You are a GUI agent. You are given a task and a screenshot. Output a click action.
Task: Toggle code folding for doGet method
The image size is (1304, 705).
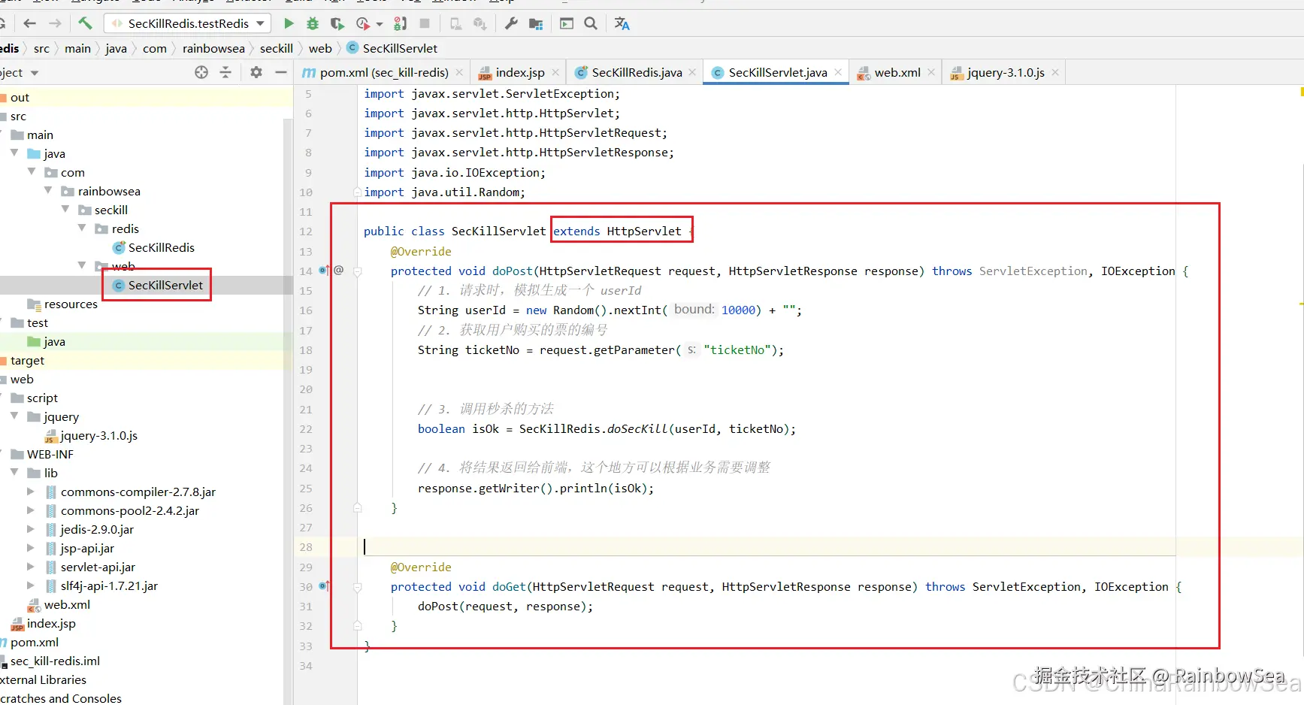358,587
